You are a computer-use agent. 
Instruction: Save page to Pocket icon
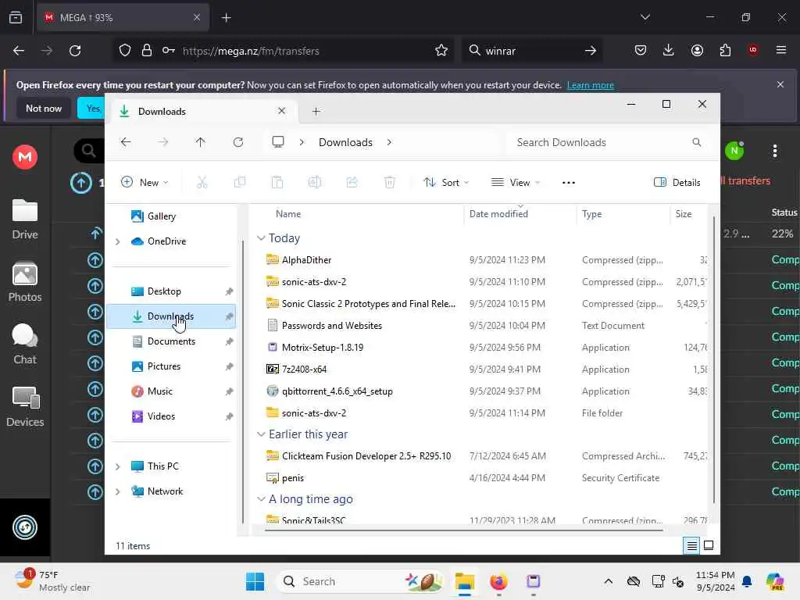click(x=641, y=50)
